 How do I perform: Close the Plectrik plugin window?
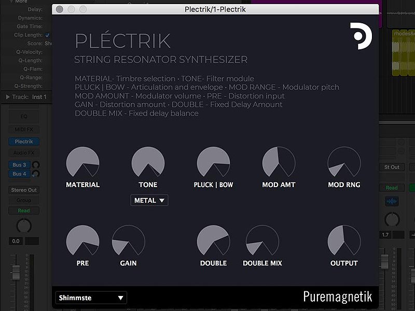point(60,9)
